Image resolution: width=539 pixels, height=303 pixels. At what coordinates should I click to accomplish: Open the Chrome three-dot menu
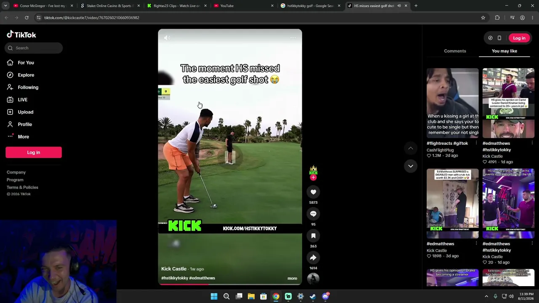click(x=533, y=18)
